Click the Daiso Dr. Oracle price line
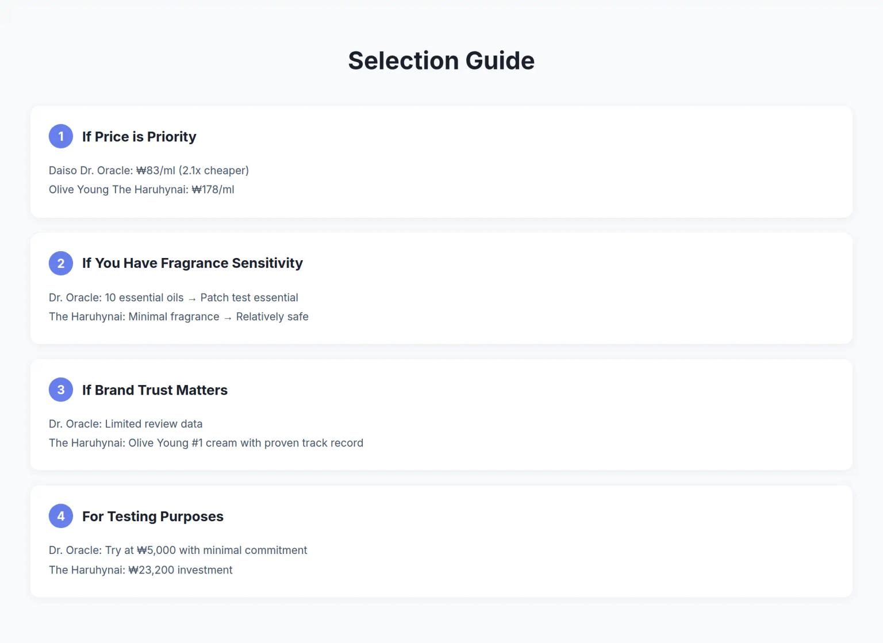The width and height of the screenshot is (883, 643). click(149, 170)
